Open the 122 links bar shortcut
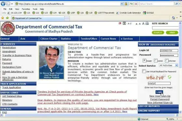Viewport: 182px width, 121px height. coord(36,13)
